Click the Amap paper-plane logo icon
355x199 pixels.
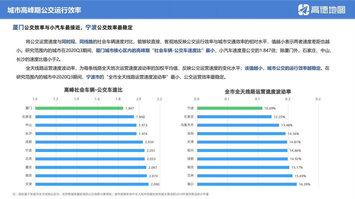(x=304, y=10)
